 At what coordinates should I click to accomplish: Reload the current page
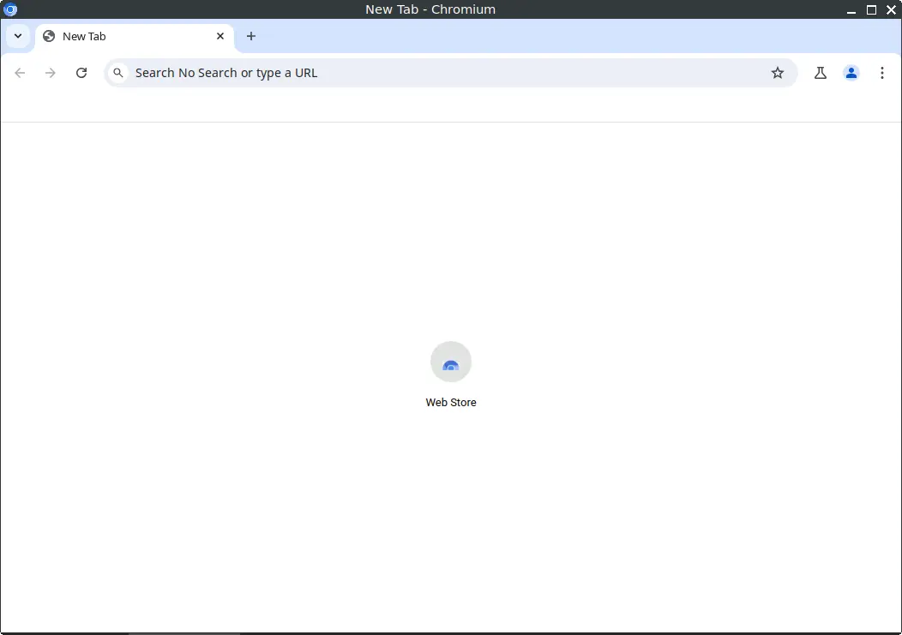click(x=81, y=73)
